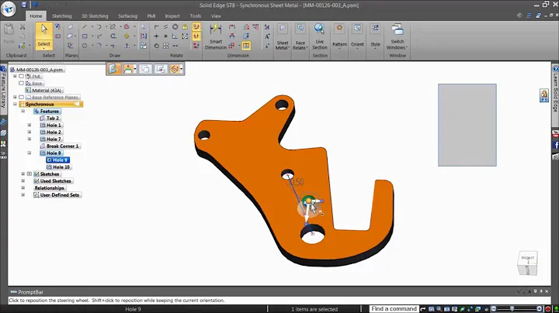Click the steering wheel origin knob
Viewport: 559px width, 313px height.
point(308,201)
